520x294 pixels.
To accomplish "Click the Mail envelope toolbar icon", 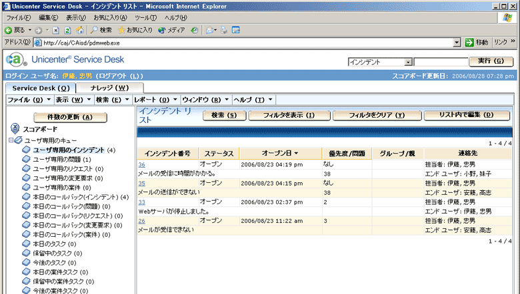I will [x=211, y=30].
